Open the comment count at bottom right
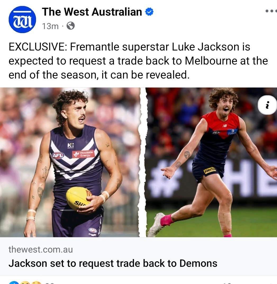This screenshot has width=277, height=284. 227,283
